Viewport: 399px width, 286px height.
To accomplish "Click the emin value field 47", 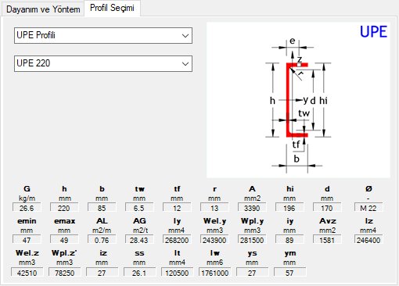I will click(27, 240).
